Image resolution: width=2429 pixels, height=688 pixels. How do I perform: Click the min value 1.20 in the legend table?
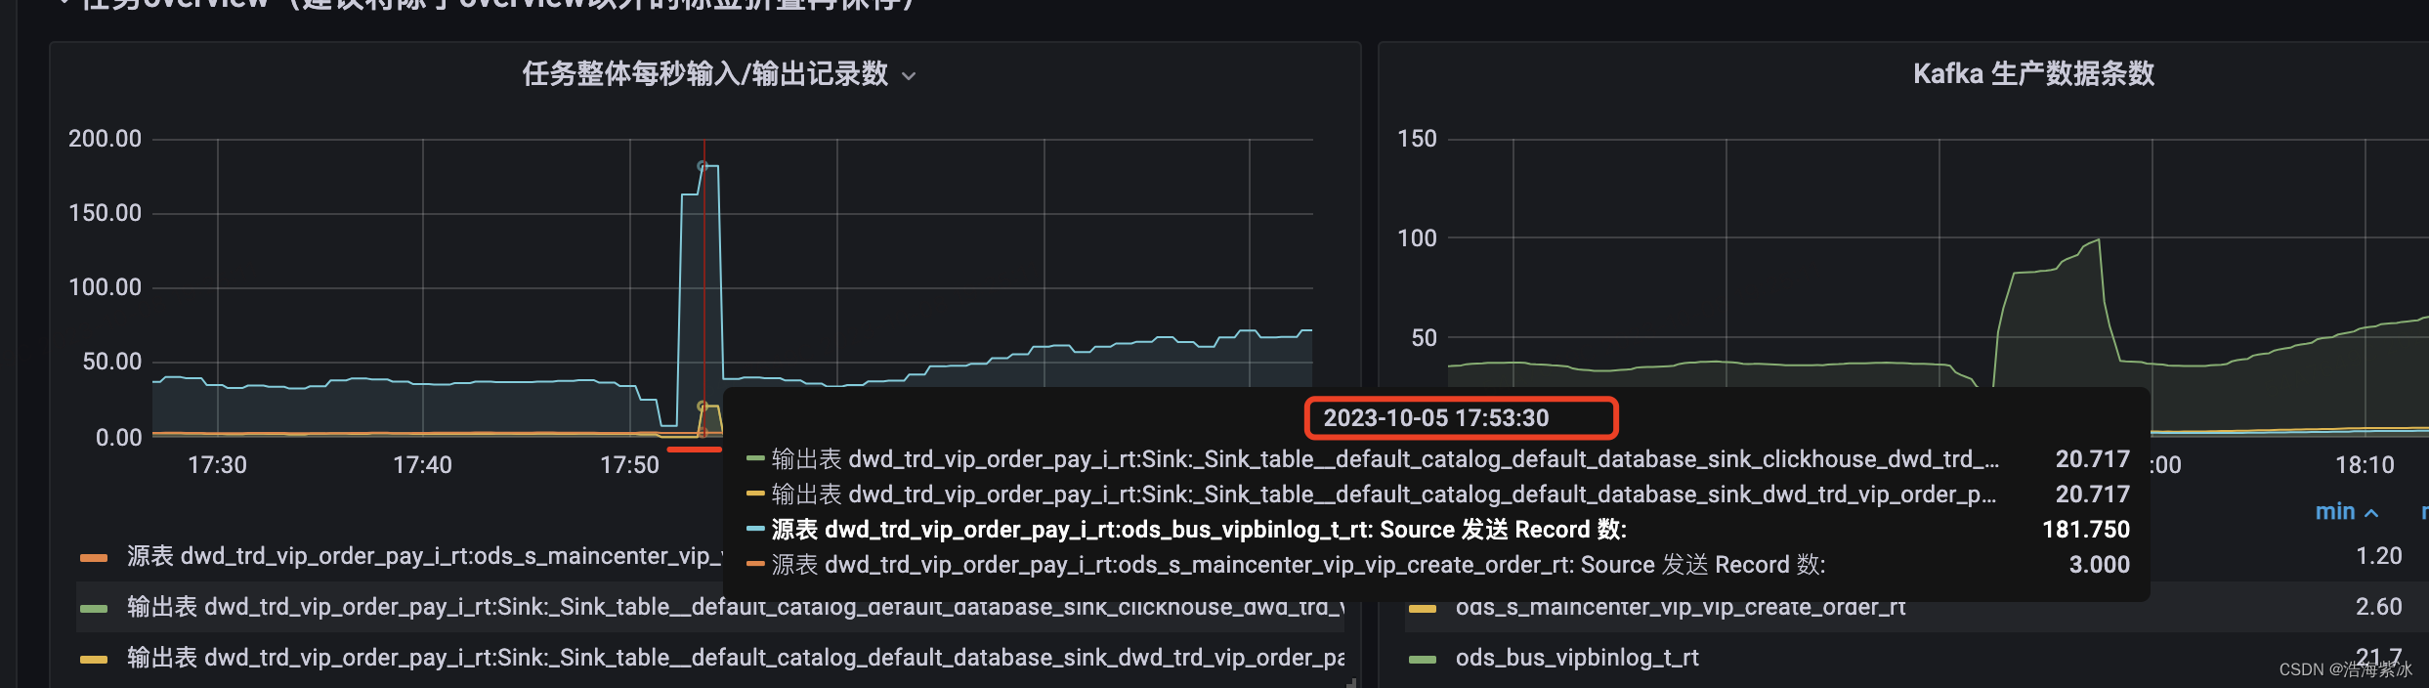[x=2378, y=556]
